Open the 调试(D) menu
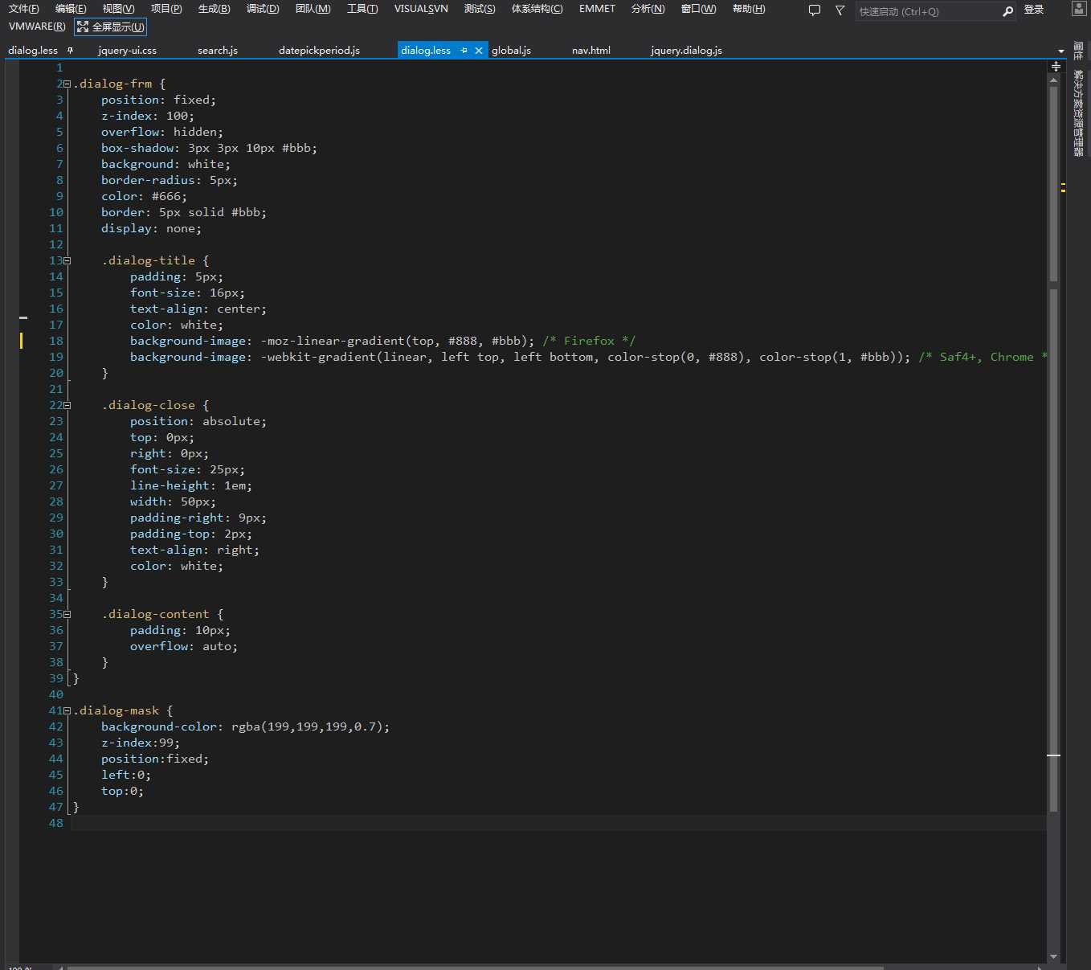 tap(263, 9)
